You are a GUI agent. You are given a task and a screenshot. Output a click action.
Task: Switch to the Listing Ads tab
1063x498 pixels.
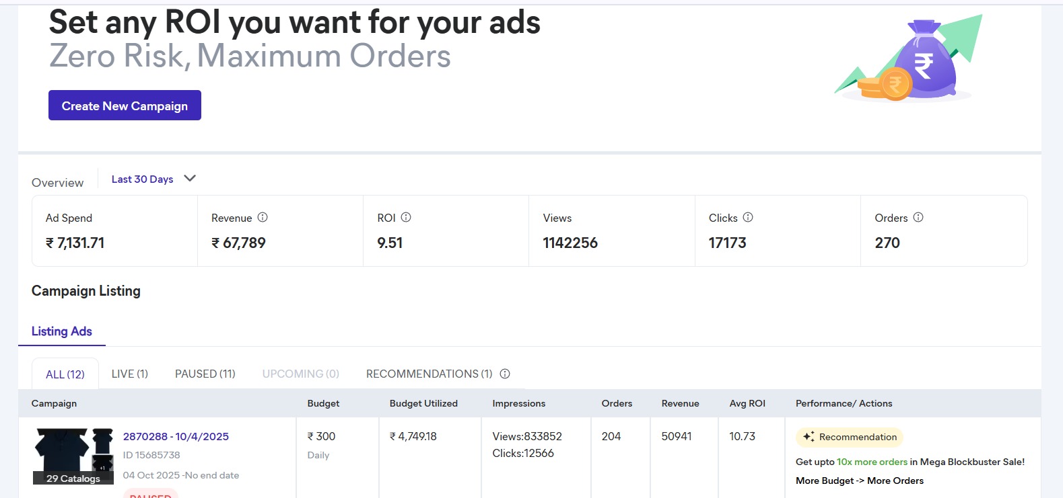coord(62,331)
